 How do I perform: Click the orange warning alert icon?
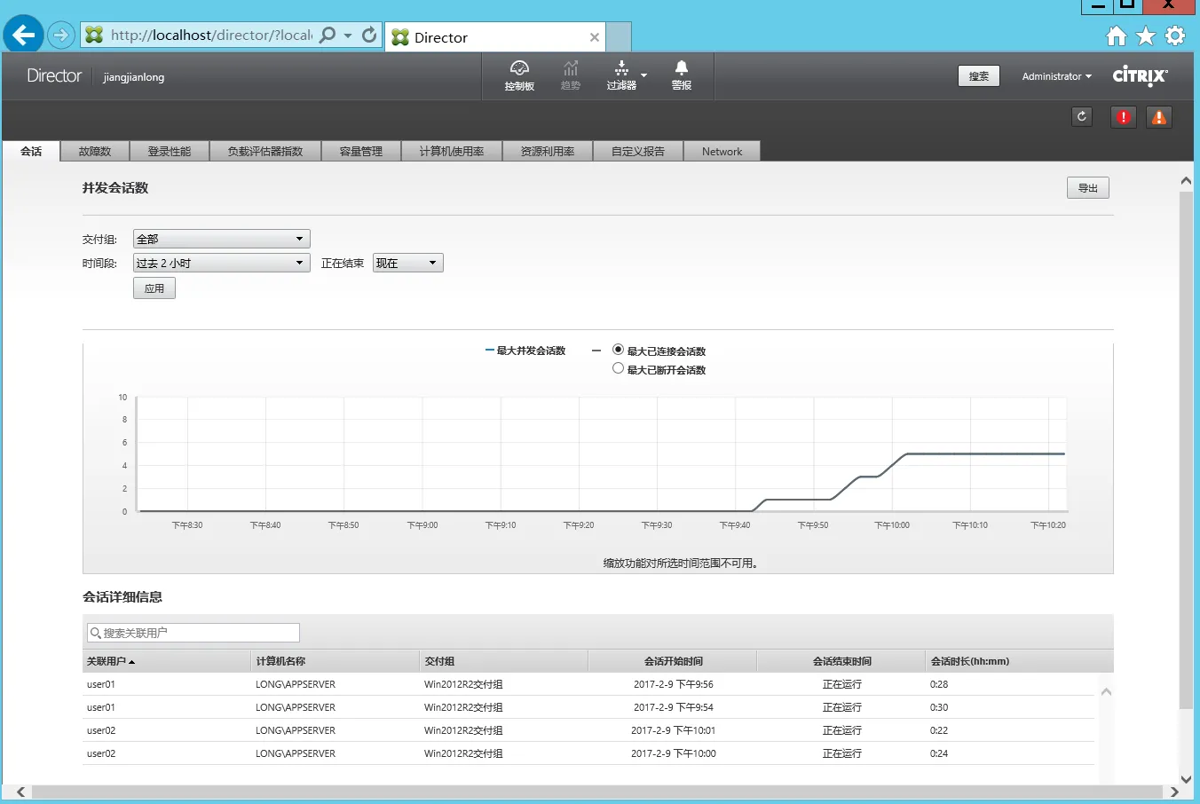click(x=1159, y=116)
